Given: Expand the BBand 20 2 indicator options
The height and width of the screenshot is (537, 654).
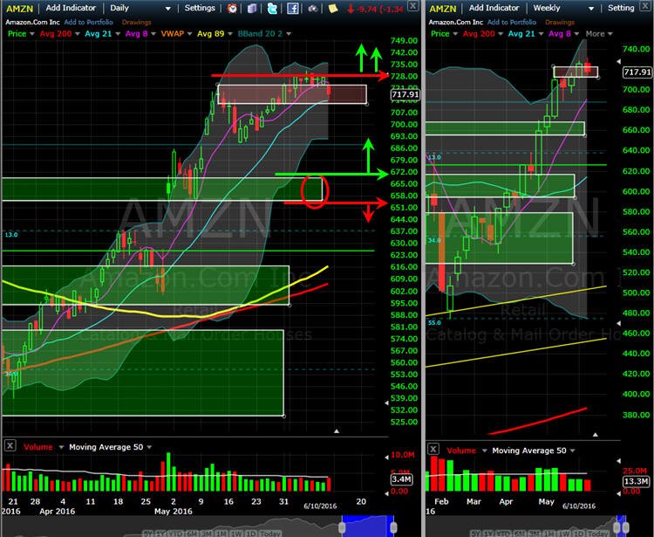Looking at the screenshot, I should (x=289, y=34).
